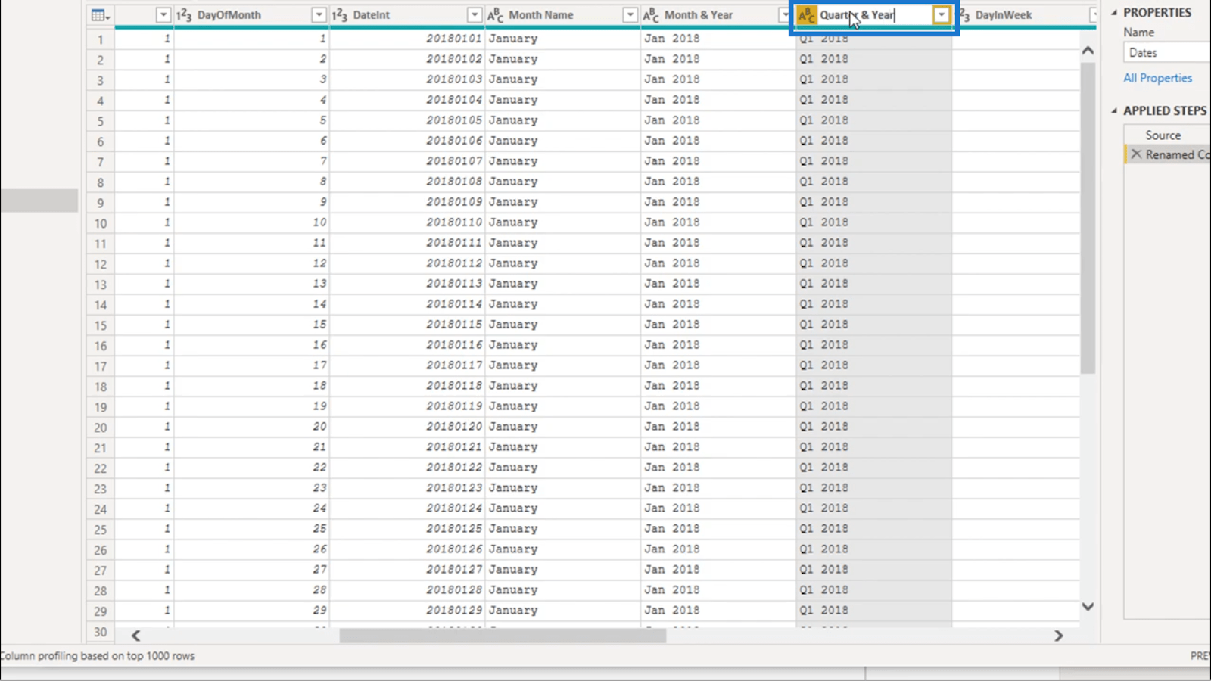Click DayOfMonth cell with value 26
The width and height of the screenshot is (1211, 681).
click(x=251, y=549)
